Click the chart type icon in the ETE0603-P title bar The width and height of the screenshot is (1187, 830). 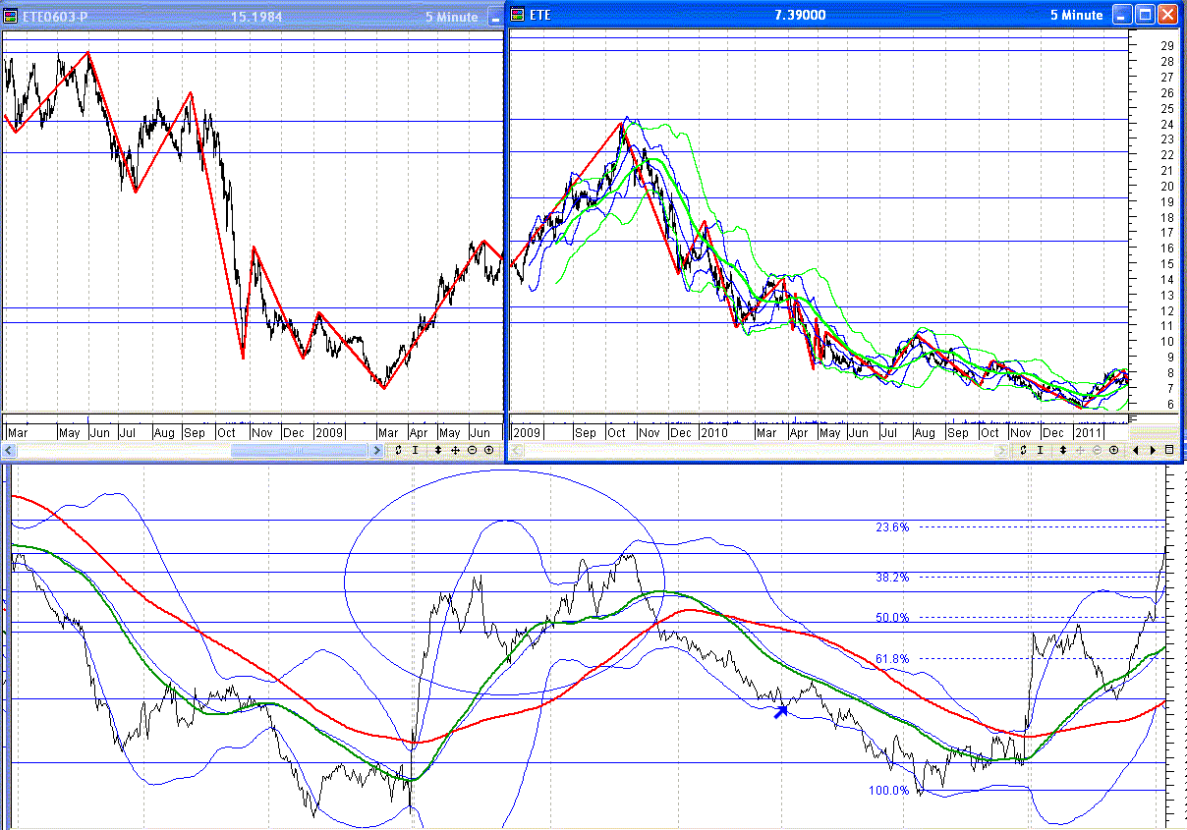click(12, 17)
